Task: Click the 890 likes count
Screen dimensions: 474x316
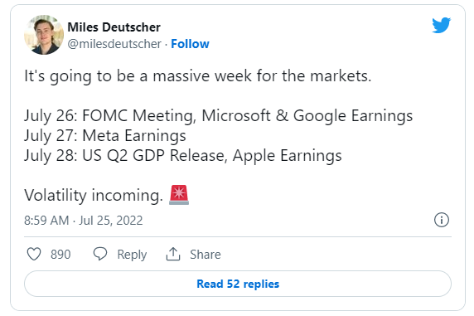Action: pyautogui.click(x=60, y=255)
